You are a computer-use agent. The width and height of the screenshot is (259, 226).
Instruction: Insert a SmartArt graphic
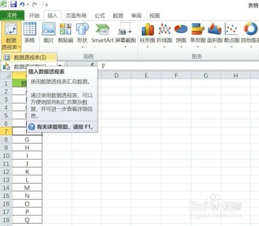click(102, 33)
